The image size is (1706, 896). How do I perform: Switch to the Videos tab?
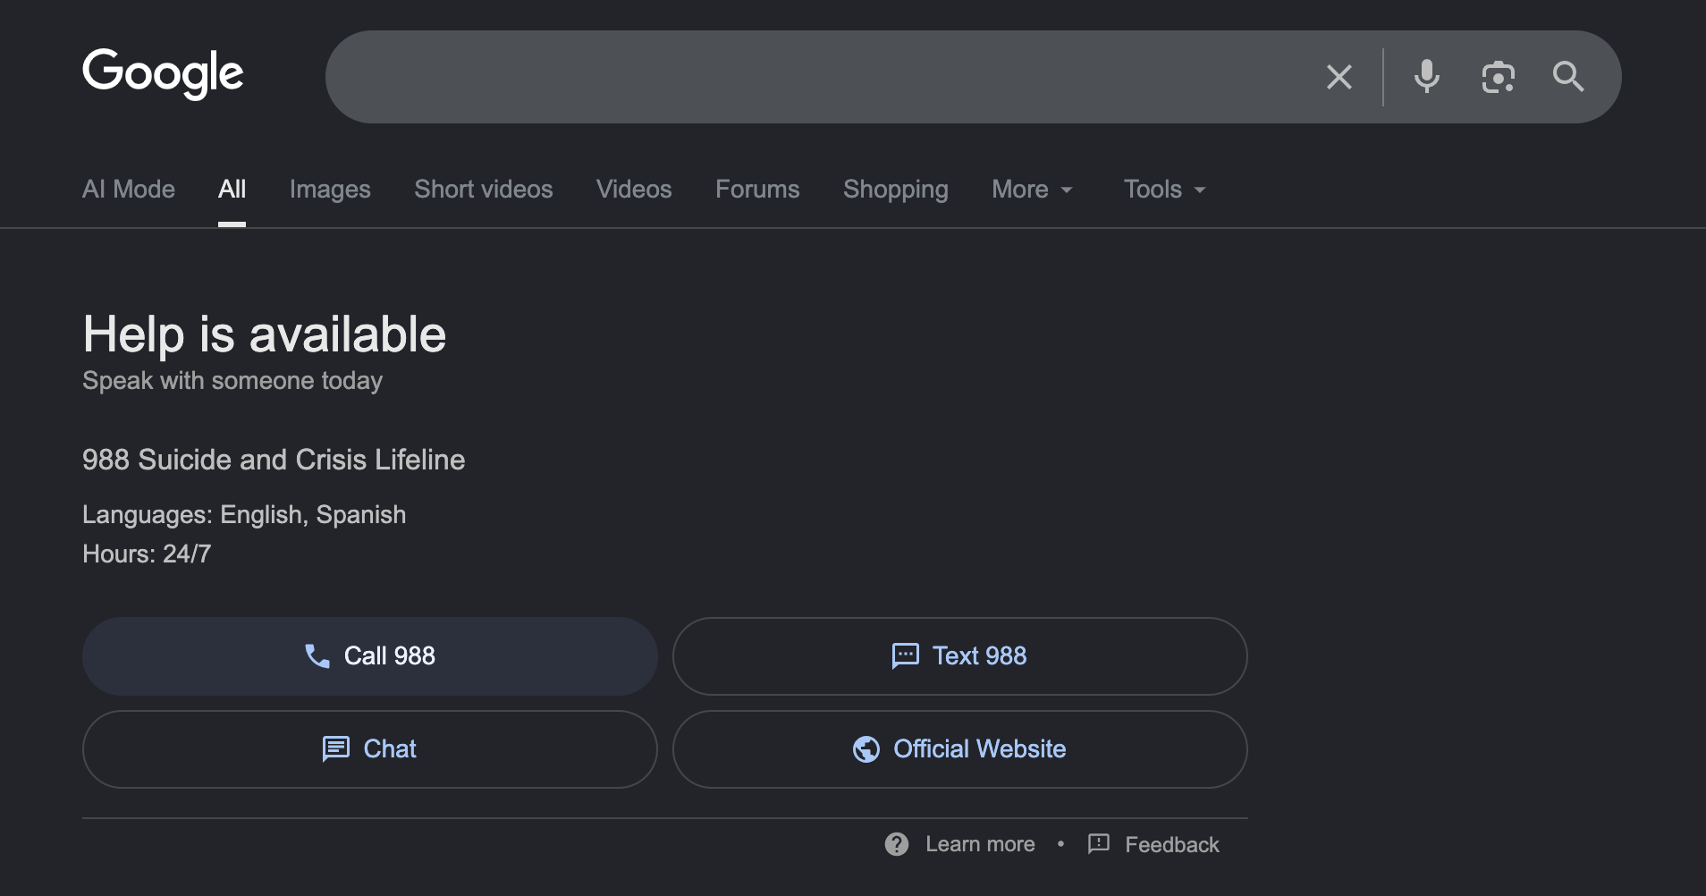click(634, 190)
